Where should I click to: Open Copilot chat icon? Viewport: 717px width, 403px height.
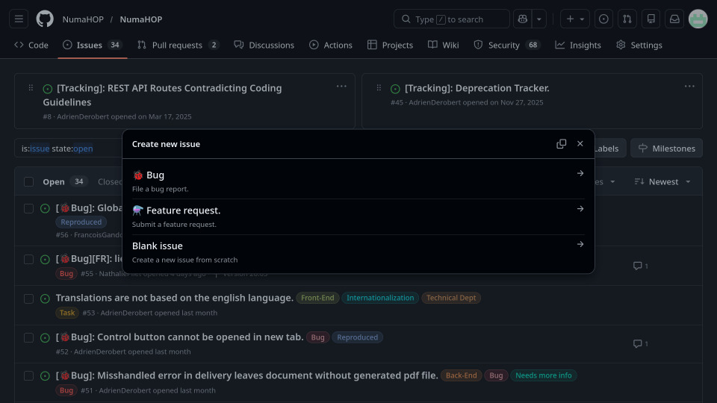click(522, 19)
